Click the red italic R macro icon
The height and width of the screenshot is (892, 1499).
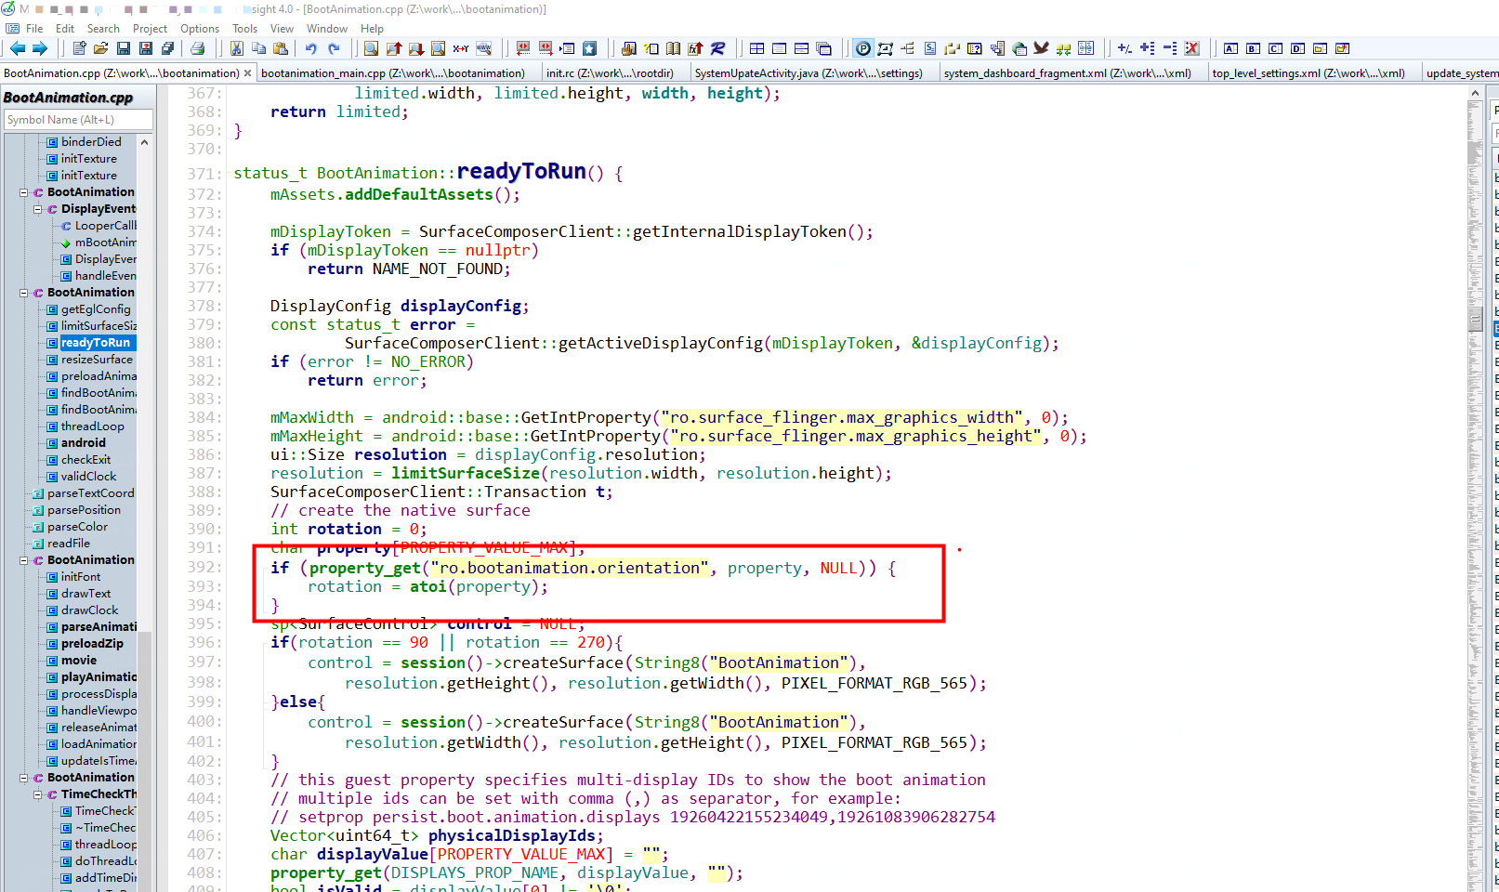coord(718,48)
